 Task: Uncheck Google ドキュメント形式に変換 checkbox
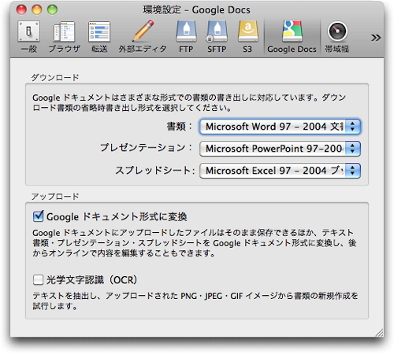pyautogui.click(x=39, y=216)
